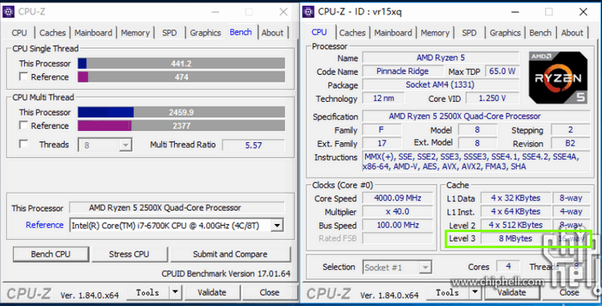Open Caches tab in right window
602x306 pixels.
(x=352, y=33)
